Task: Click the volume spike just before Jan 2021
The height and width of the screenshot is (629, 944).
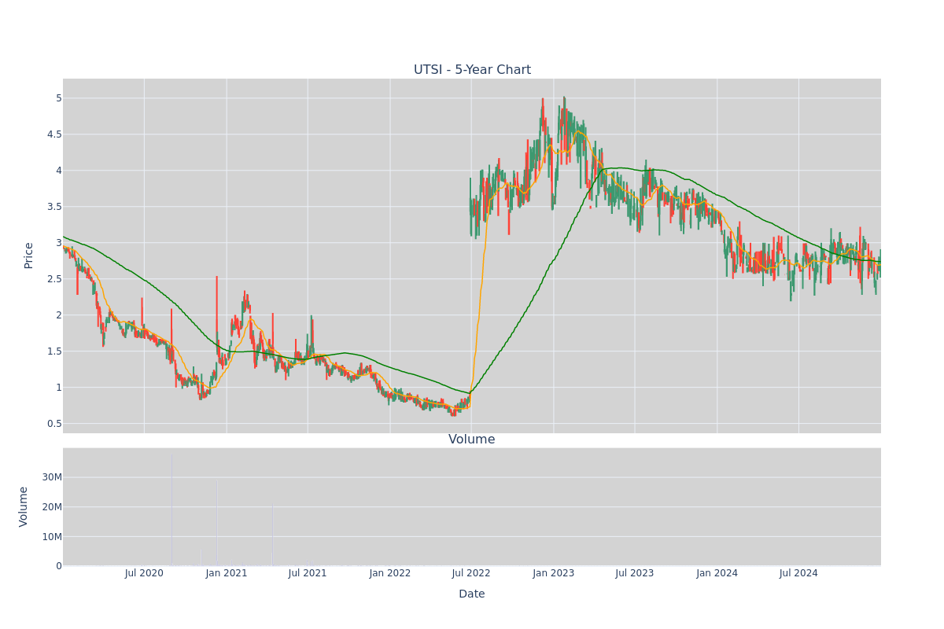Action: (x=217, y=524)
